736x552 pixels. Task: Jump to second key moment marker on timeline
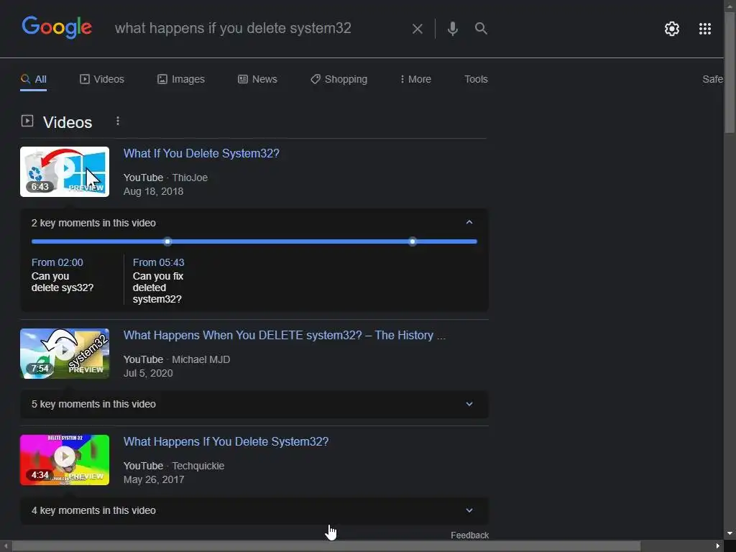pos(412,241)
